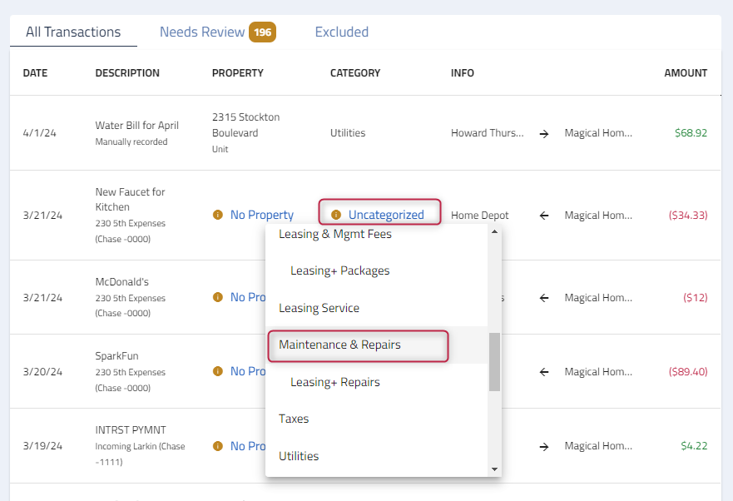Click the Date column header to sort

click(35, 72)
